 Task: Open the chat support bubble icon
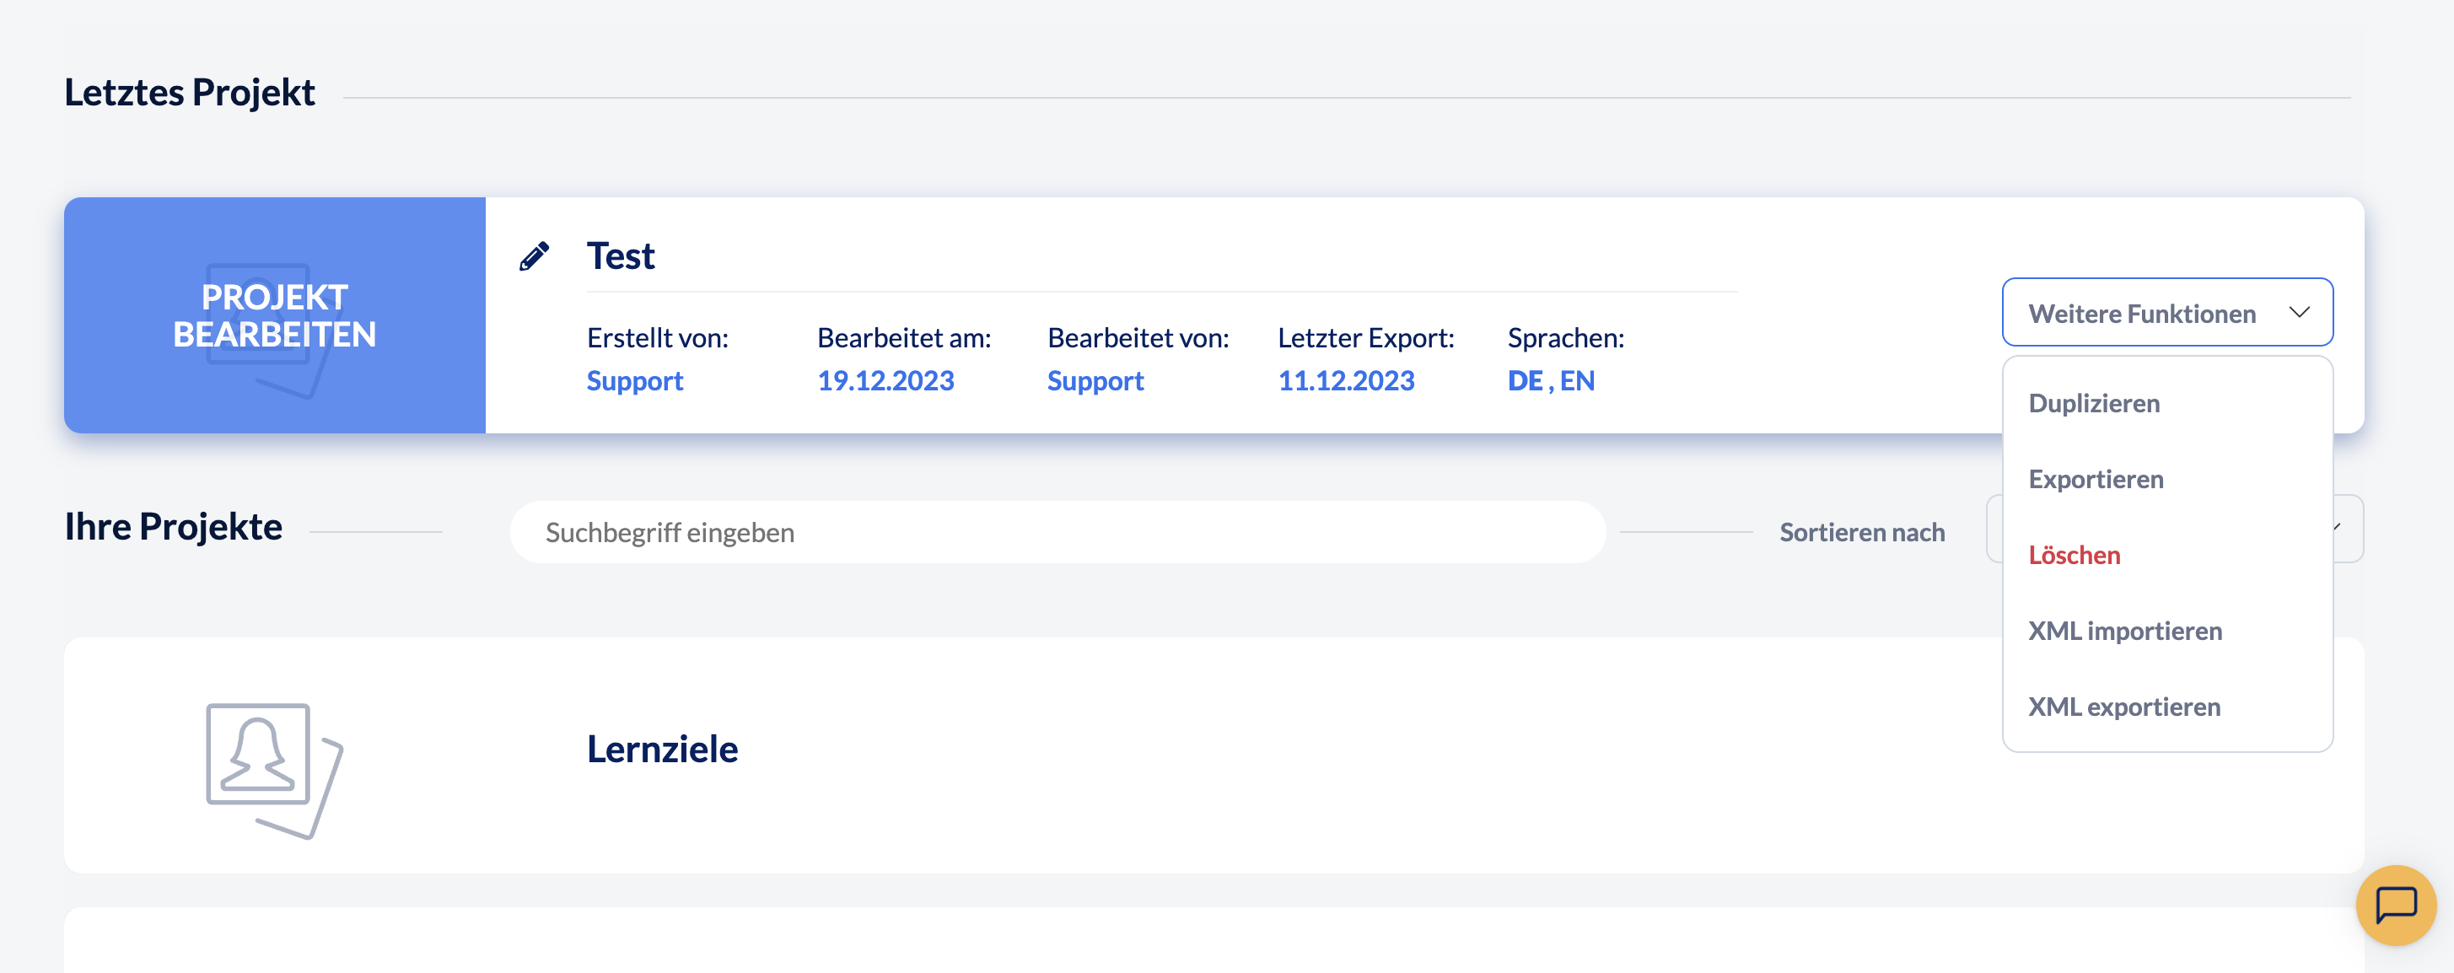coord(2395,905)
